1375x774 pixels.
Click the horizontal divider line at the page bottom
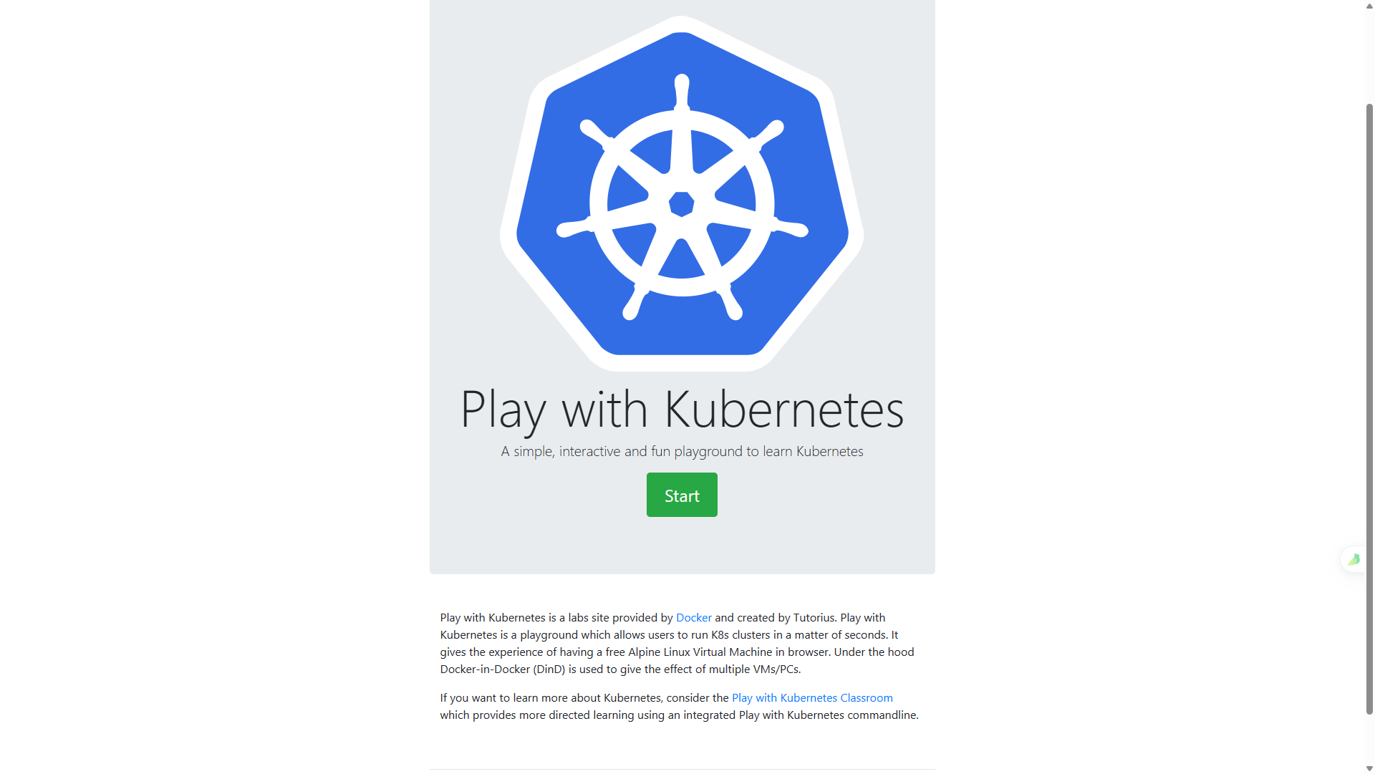[x=682, y=769]
